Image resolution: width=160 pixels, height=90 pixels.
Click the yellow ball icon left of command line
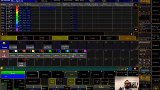click(2, 68)
